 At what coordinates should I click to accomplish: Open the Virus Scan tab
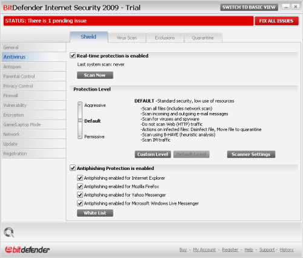(x=127, y=38)
